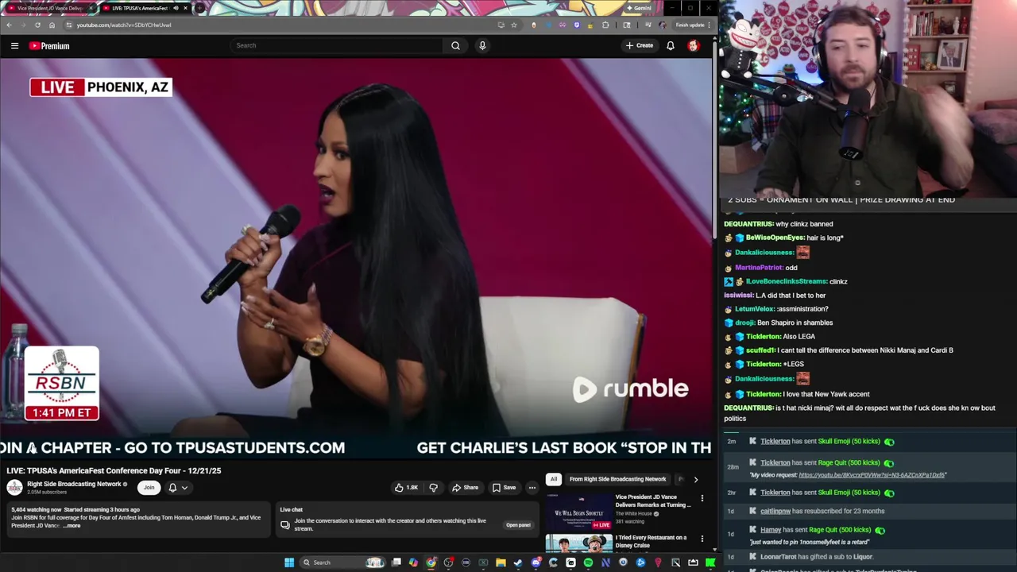This screenshot has height=572, width=1017.
Task: Open Tickleton's video request YouTube link
Action: (872, 475)
